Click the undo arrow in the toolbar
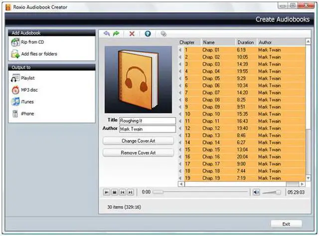 107,33
